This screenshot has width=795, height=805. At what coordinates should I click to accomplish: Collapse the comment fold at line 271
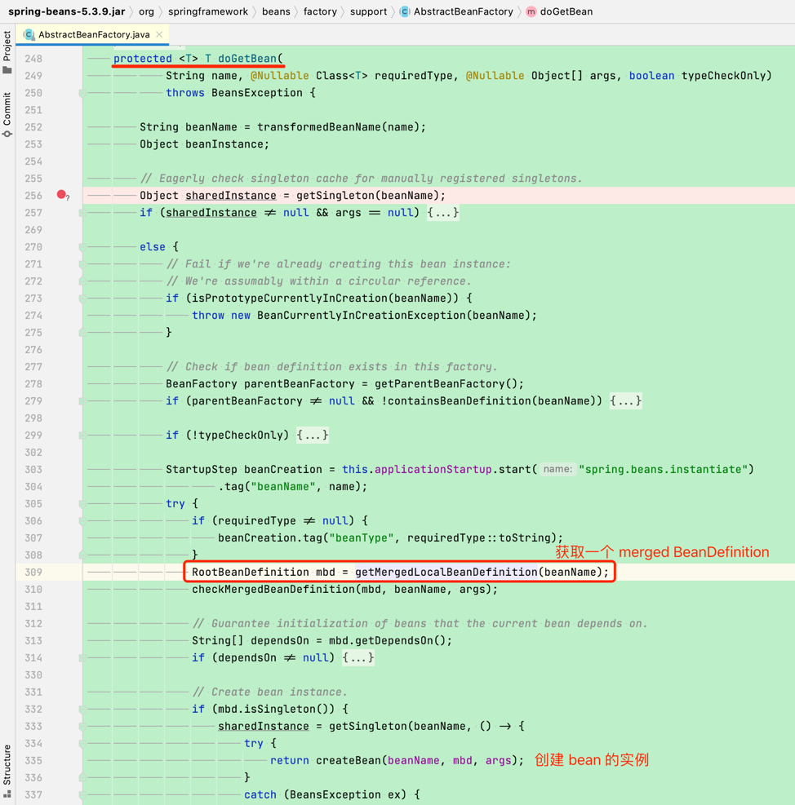[81, 264]
